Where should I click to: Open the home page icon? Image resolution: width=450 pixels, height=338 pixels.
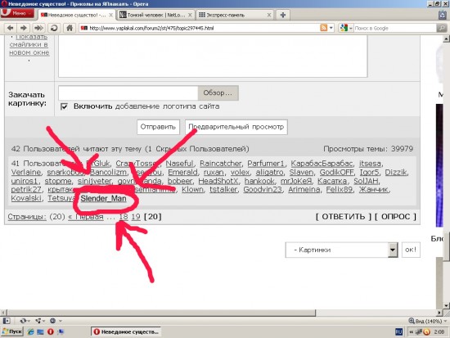point(70,28)
